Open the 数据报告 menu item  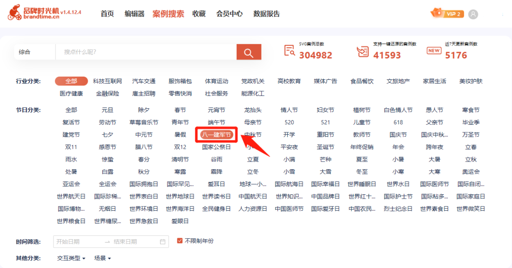point(267,14)
